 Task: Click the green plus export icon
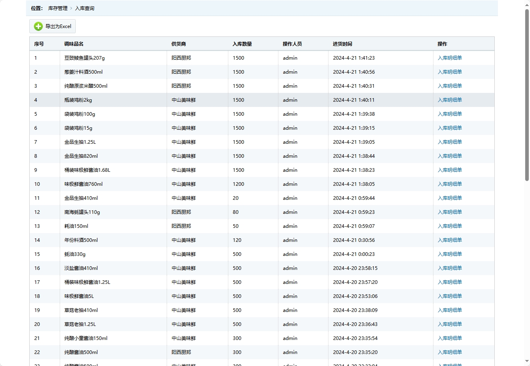click(38, 26)
